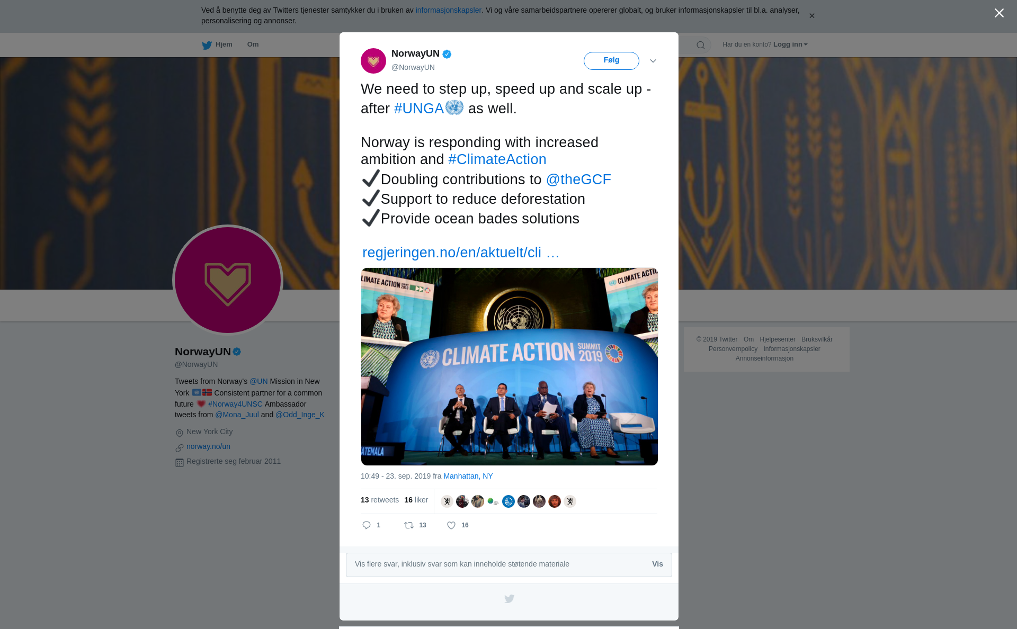Open the regjeringen.no article link
The width and height of the screenshot is (1017, 629).
coord(460,253)
